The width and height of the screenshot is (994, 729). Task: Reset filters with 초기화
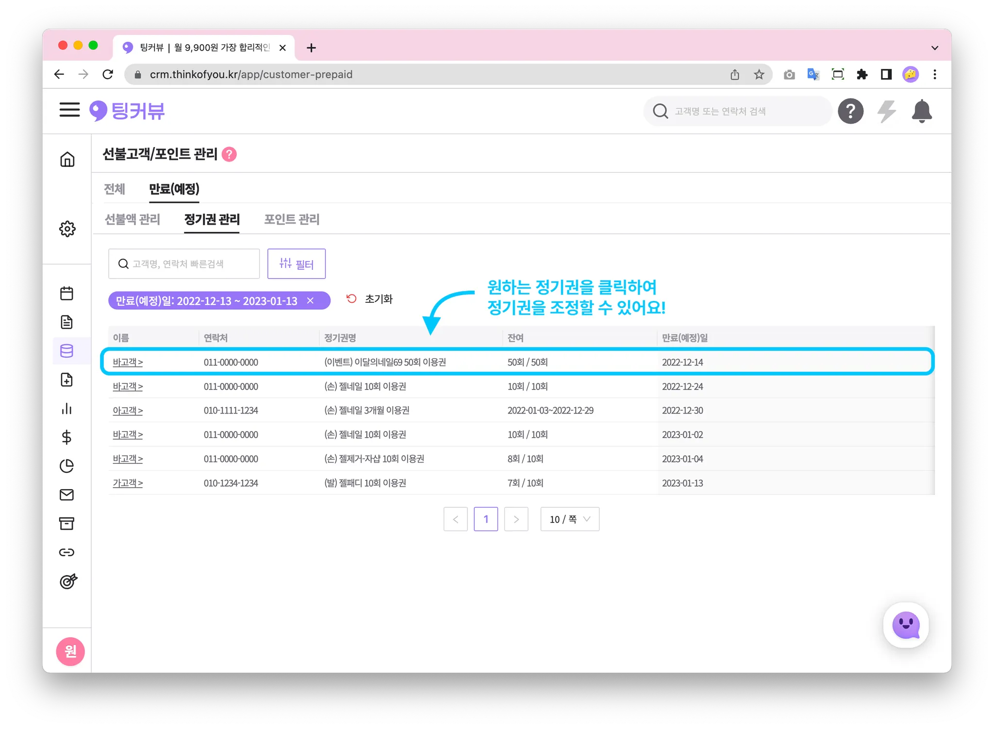pos(370,299)
